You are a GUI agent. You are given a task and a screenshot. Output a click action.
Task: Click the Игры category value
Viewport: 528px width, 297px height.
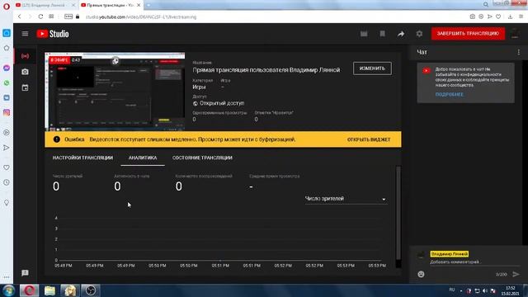click(199, 87)
